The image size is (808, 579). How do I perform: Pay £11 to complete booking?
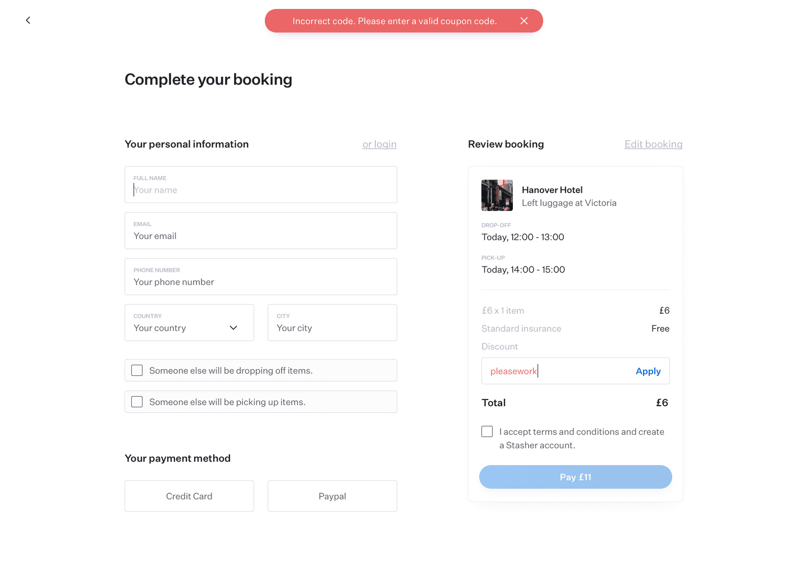point(576,477)
